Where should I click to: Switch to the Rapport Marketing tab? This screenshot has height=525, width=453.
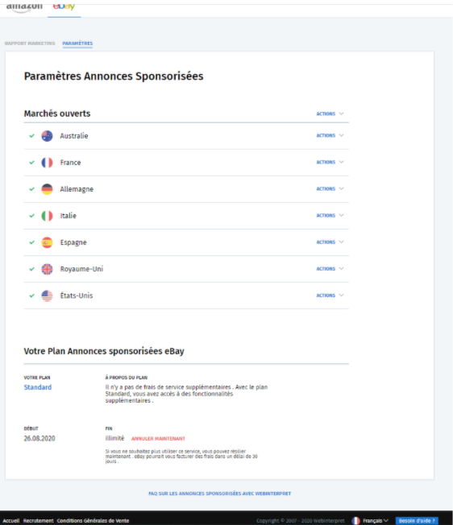pyautogui.click(x=30, y=43)
